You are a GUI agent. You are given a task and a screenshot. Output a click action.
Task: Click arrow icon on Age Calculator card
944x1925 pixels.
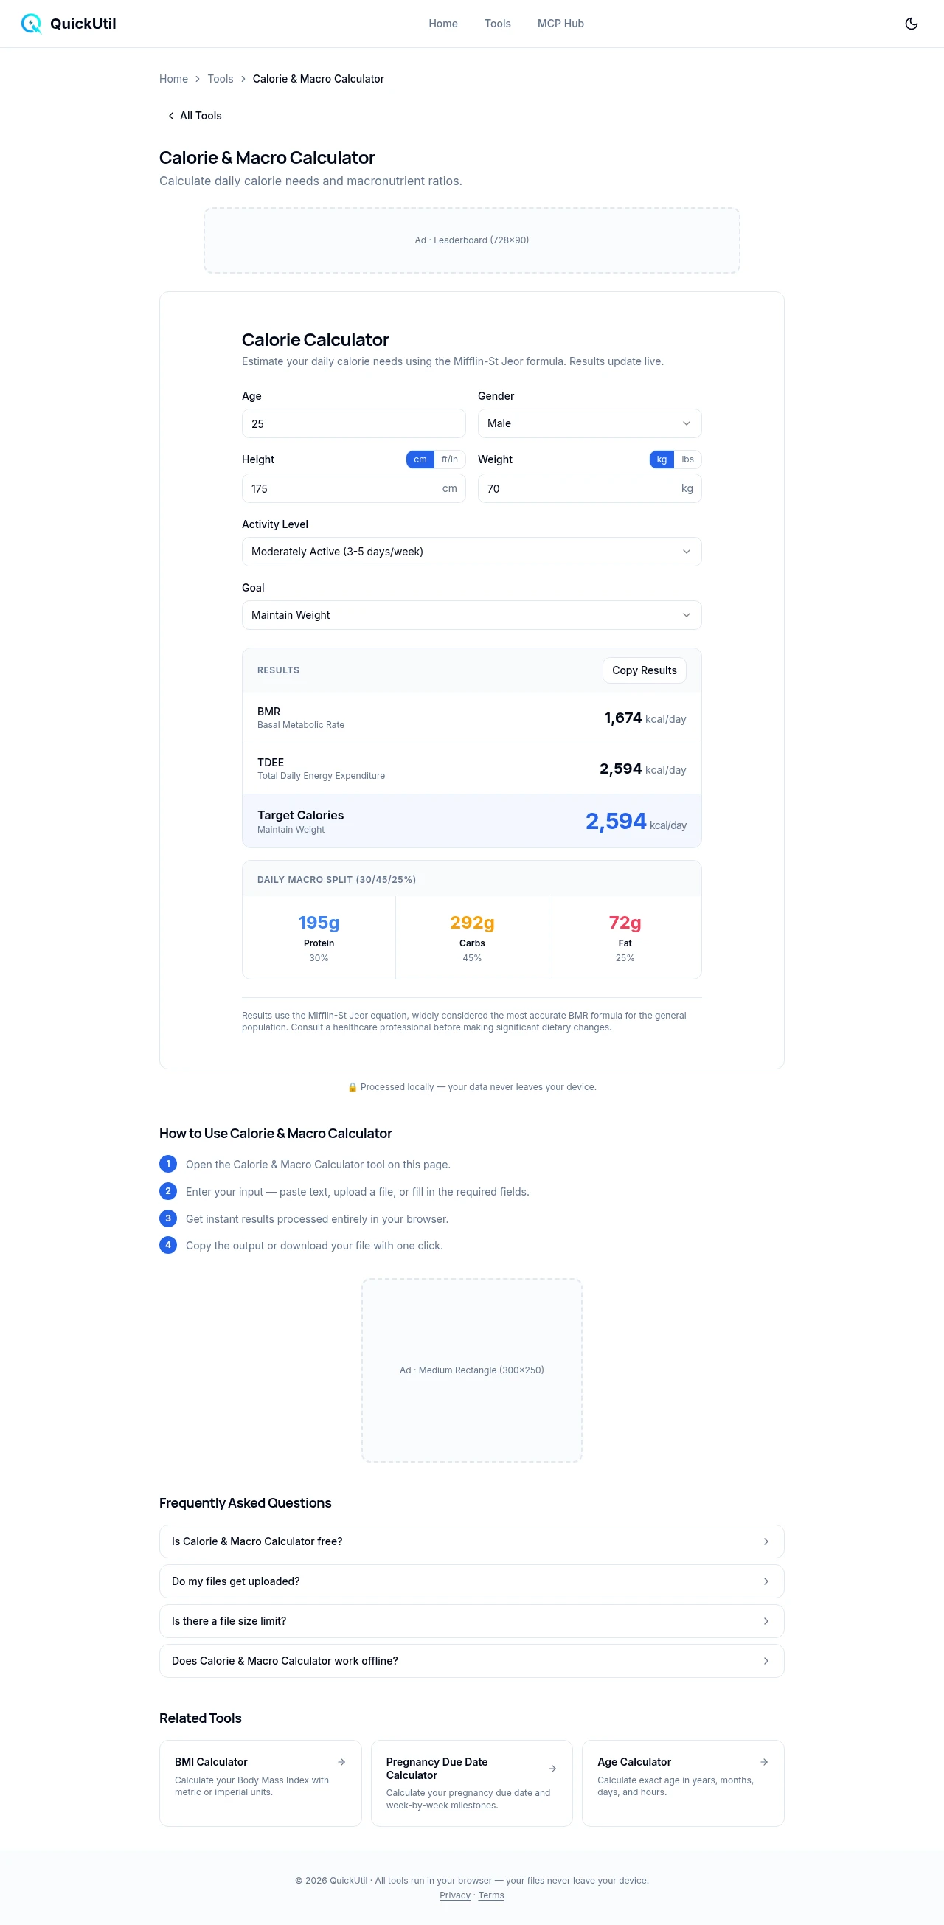pyautogui.click(x=764, y=1761)
